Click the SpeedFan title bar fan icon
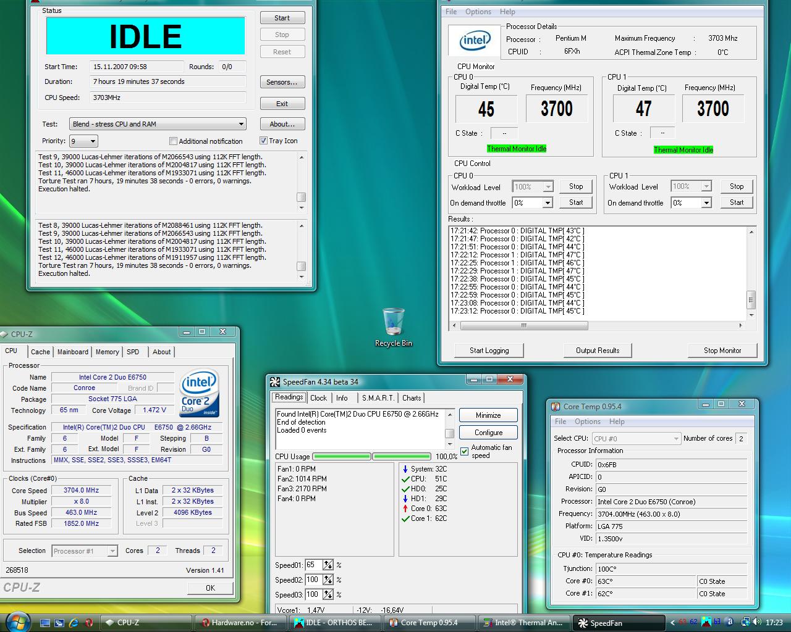 276,381
